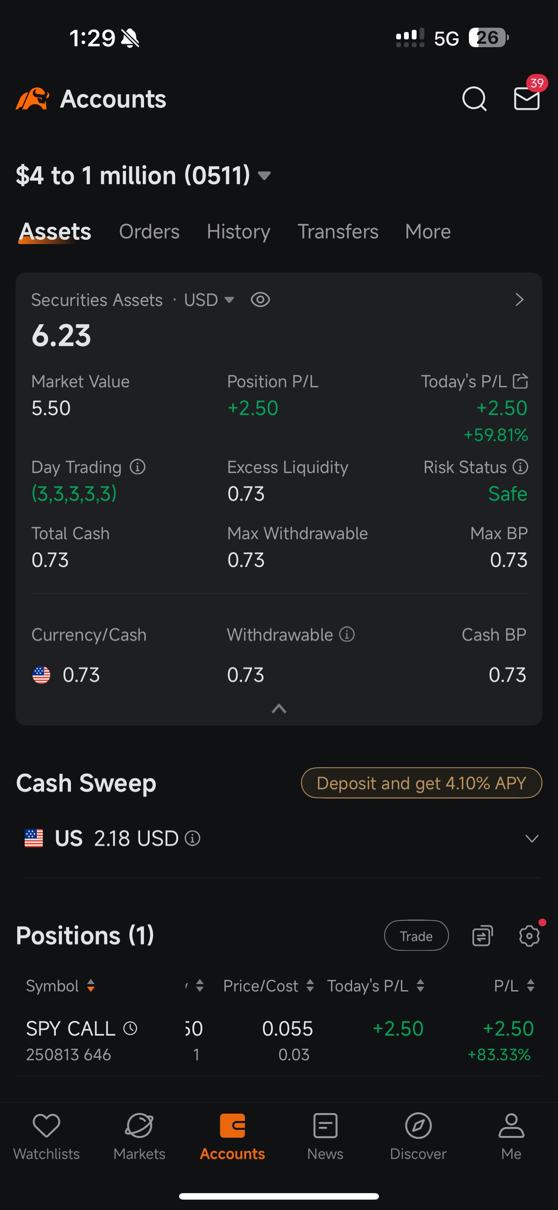This screenshot has width=558, height=1210.
Task: Change USD currency dropdown
Action: [209, 299]
